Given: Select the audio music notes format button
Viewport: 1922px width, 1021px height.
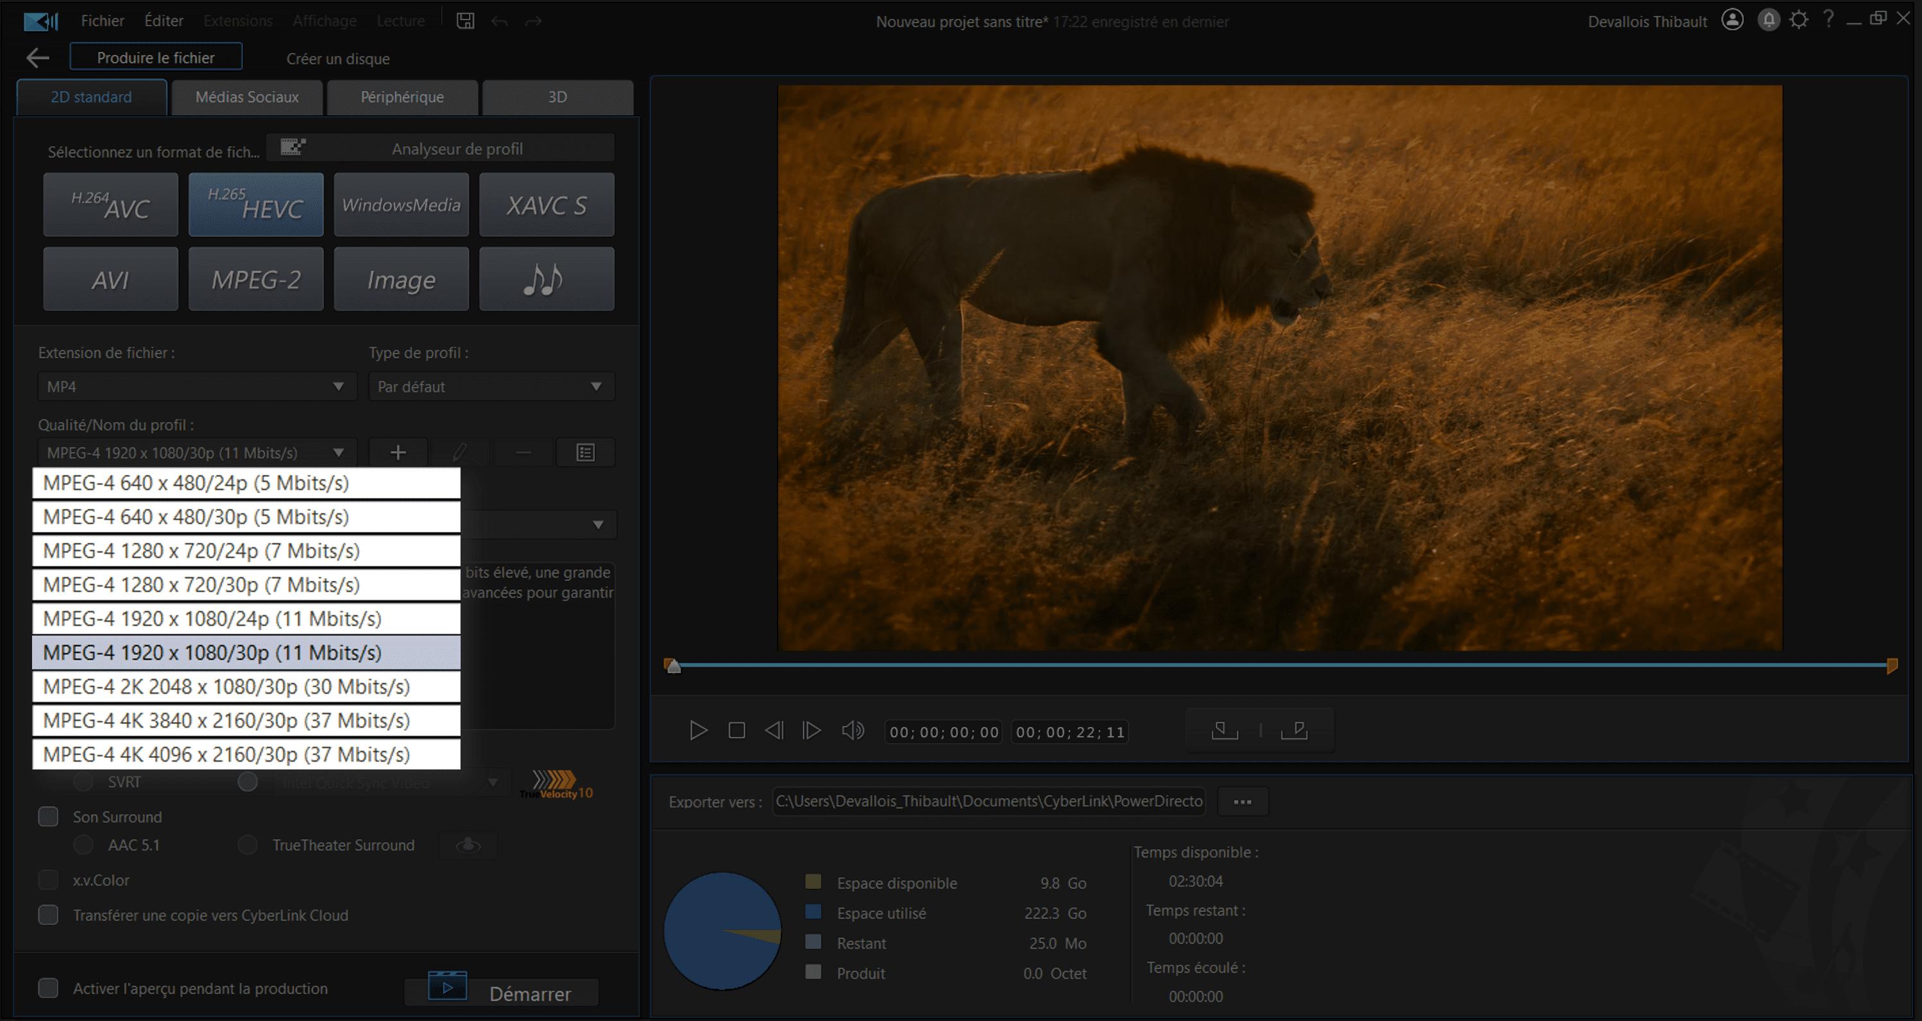Looking at the screenshot, I should 546,279.
